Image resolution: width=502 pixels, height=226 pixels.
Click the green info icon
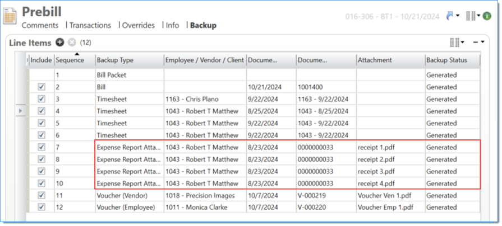[x=487, y=16]
